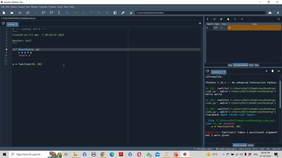The height and width of the screenshot is (158, 282).
Task: Browse working directory folder icon
Action: 270,13
